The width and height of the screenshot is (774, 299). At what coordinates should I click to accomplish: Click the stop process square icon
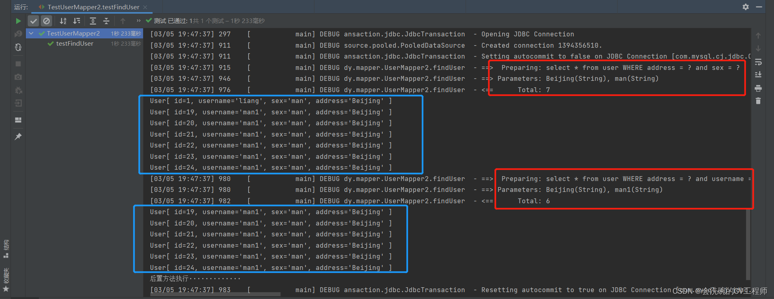coord(18,64)
